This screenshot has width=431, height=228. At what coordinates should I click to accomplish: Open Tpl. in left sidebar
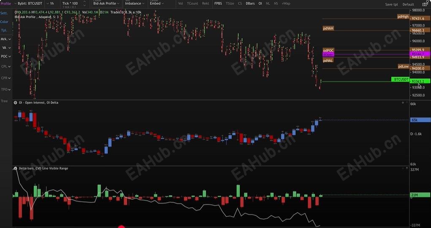(x=3, y=30)
